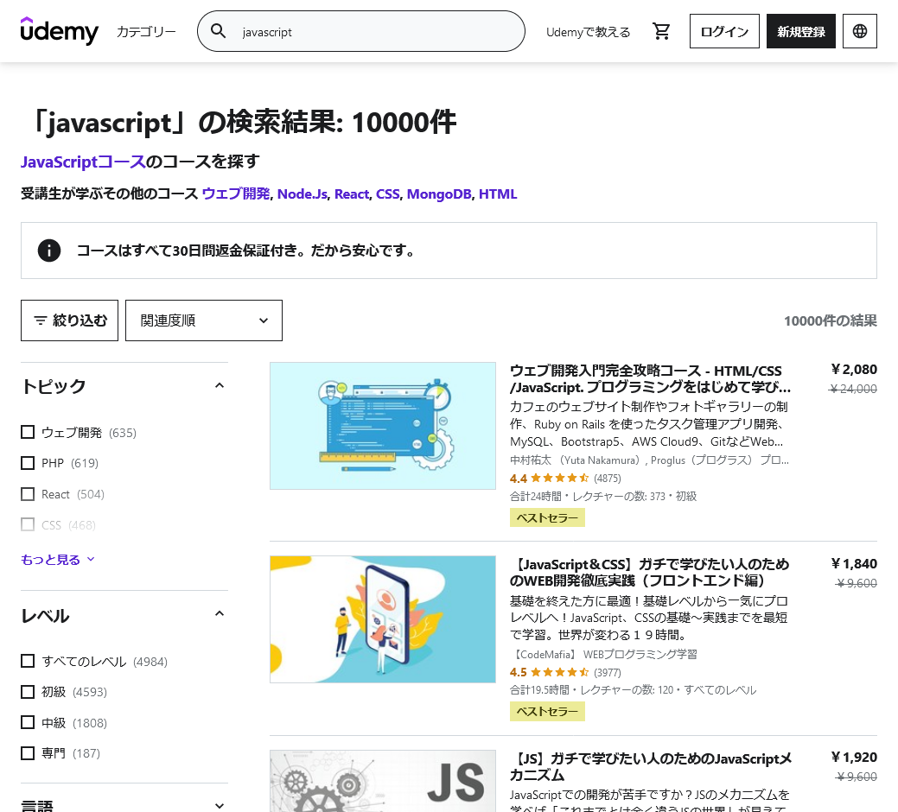Click the search magnifier icon
The height and width of the screenshot is (812, 898).
coord(219,32)
